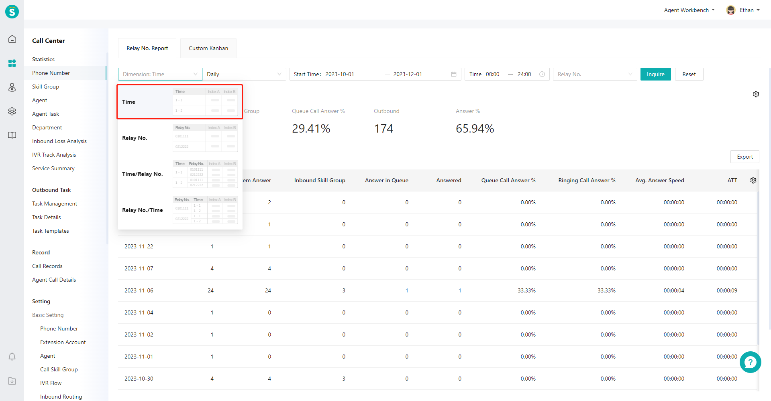Open the notification bell icon
The width and height of the screenshot is (771, 401).
coord(12,357)
